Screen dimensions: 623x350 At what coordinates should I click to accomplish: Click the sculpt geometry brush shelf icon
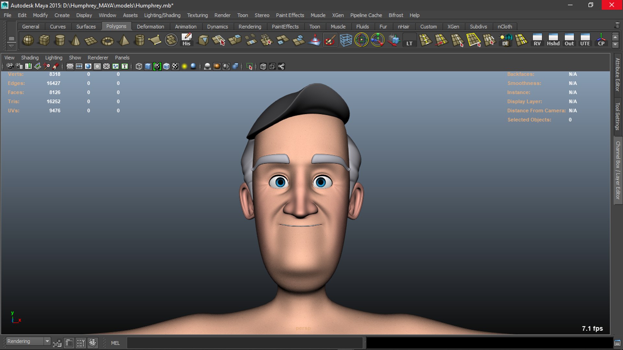tap(330, 40)
